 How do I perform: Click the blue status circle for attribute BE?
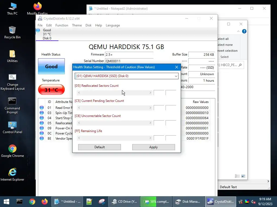[42, 138]
